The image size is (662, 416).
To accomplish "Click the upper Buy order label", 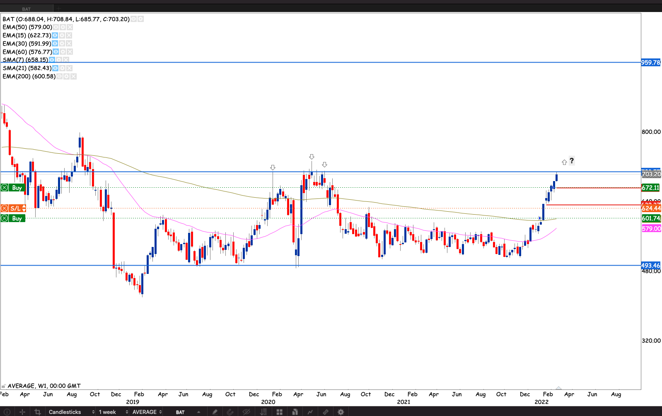I will pos(17,188).
